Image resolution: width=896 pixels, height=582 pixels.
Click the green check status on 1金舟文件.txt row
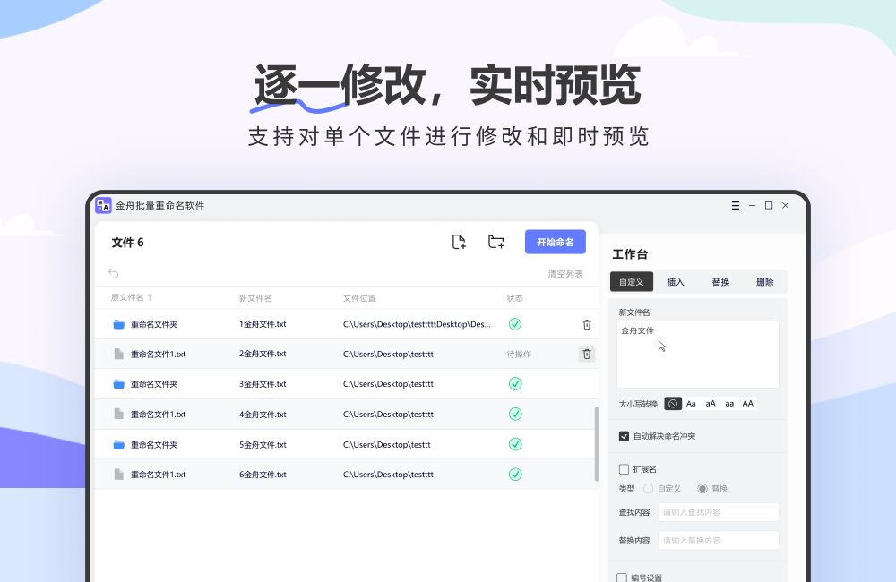click(515, 324)
